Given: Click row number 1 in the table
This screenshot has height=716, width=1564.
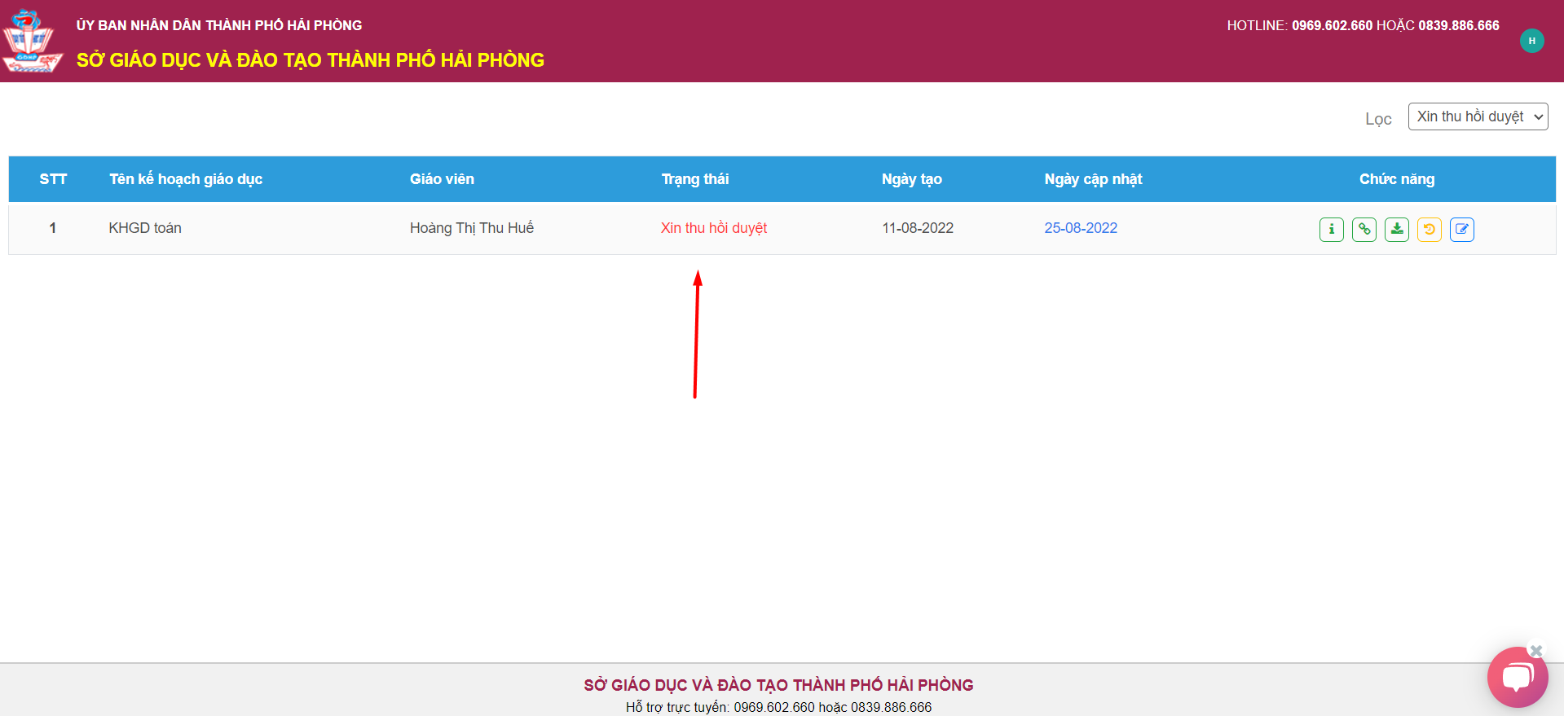Looking at the screenshot, I should 53,228.
